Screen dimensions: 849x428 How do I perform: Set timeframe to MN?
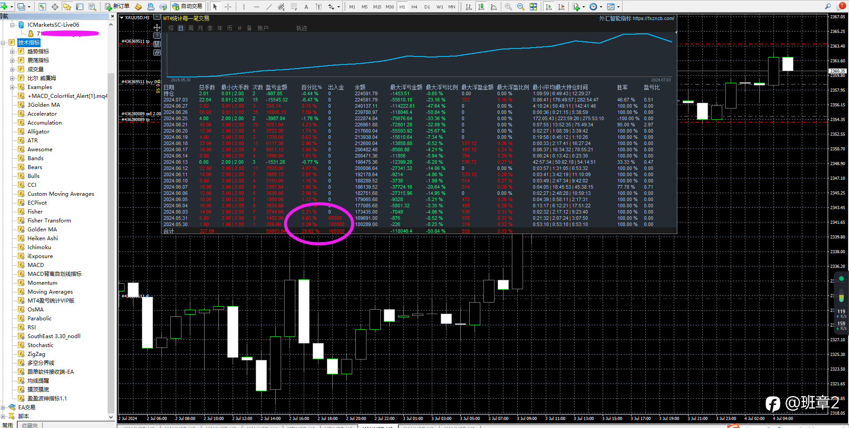[452, 7]
